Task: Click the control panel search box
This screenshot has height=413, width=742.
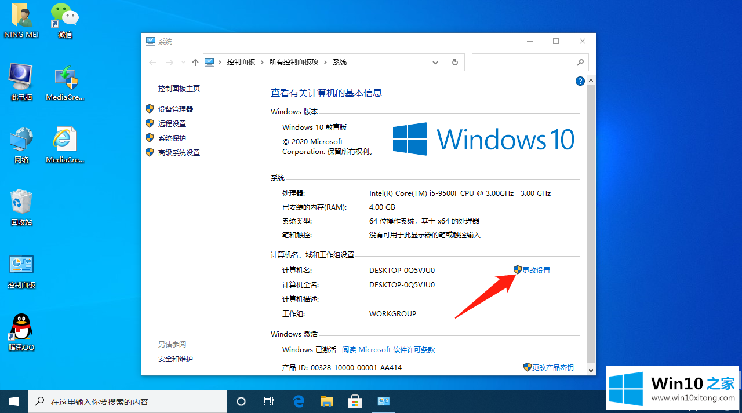Action: (524, 62)
